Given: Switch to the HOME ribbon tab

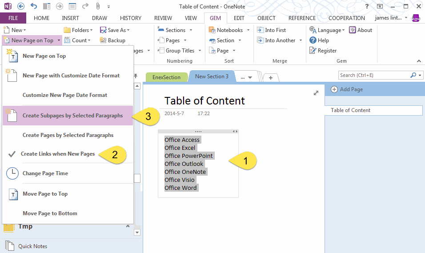Looking at the screenshot, I should point(41,18).
